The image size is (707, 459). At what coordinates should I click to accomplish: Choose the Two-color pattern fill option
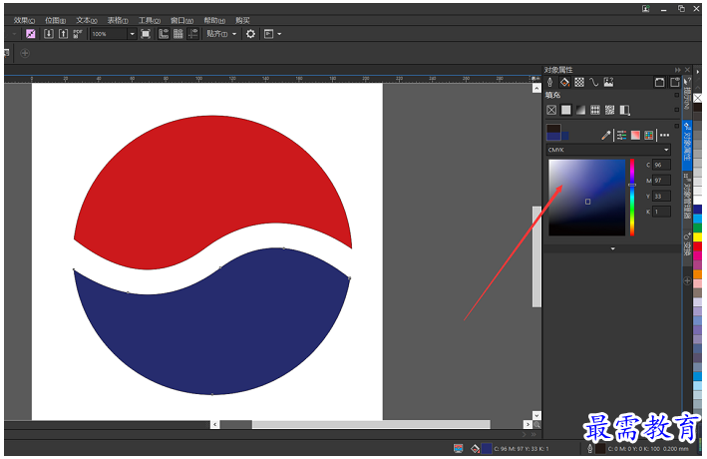click(624, 110)
